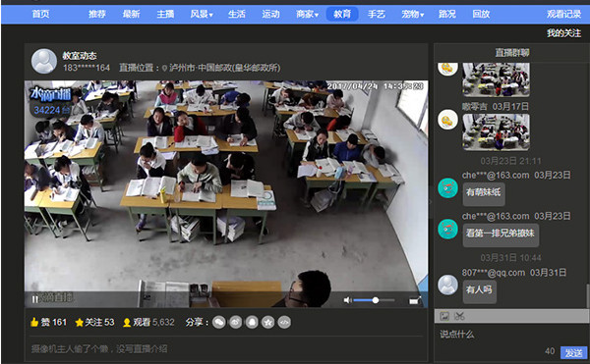Mute the video with the speaker icon
Screen dimensions: 590x364
(347, 300)
